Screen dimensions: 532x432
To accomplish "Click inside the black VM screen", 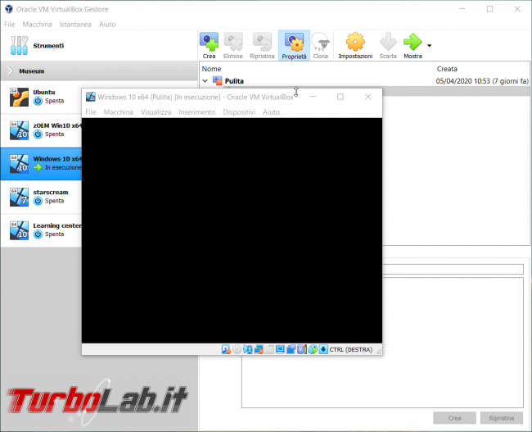I will click(x=232, y=230).
